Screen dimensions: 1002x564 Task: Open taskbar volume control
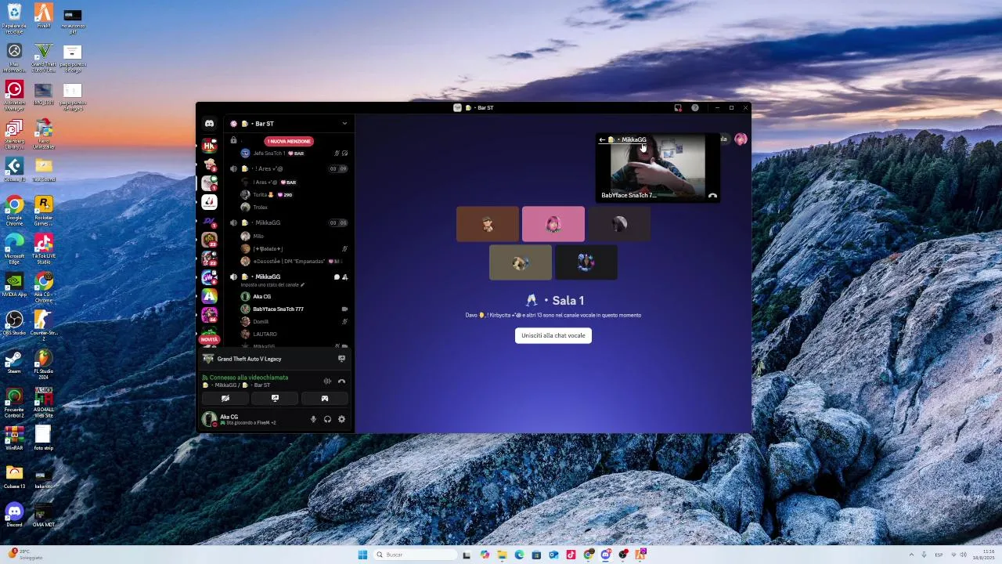(x=963, y=555)
